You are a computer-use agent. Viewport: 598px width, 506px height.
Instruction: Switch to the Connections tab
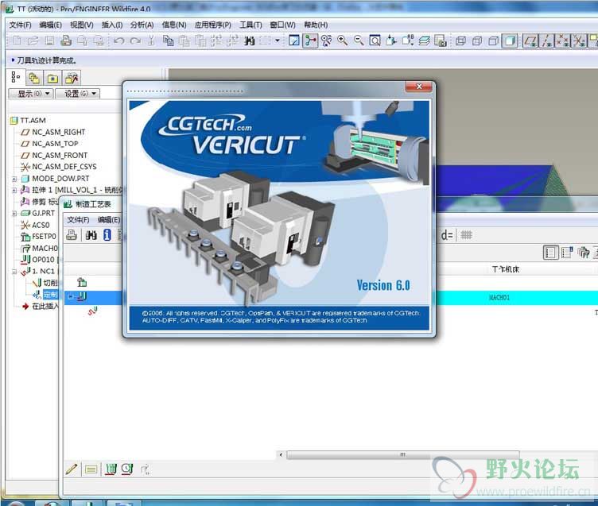click(72, 78)
